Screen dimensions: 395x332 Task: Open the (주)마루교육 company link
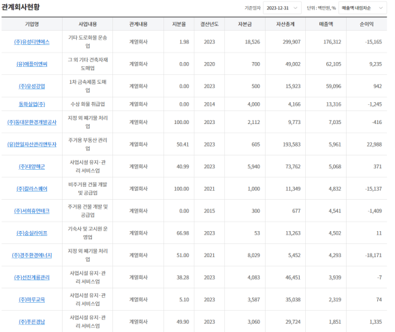pos(32,300)
